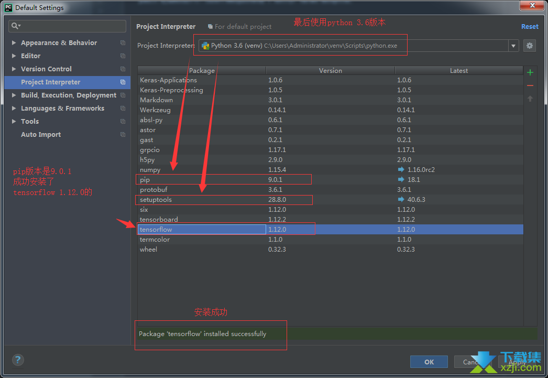This screenshot has width=548, height=378.
Task: Expand the Version Control section
Action: tap(14, 69)
